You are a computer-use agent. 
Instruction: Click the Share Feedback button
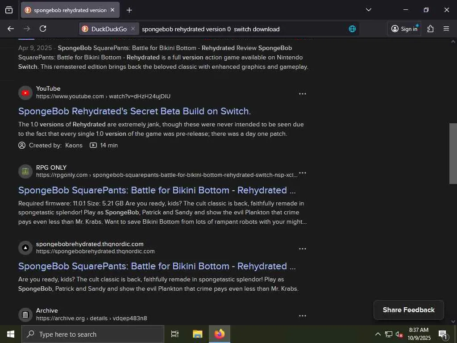[x=409, y=310]
